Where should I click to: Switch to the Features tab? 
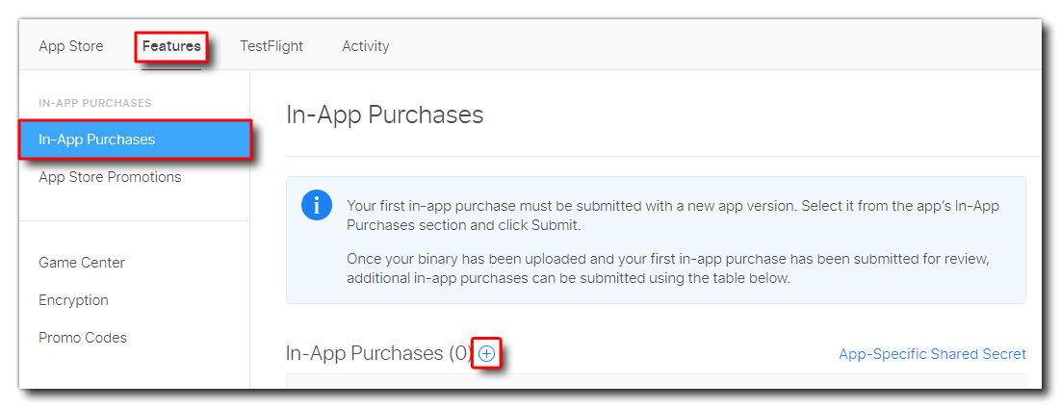(171, 46)
